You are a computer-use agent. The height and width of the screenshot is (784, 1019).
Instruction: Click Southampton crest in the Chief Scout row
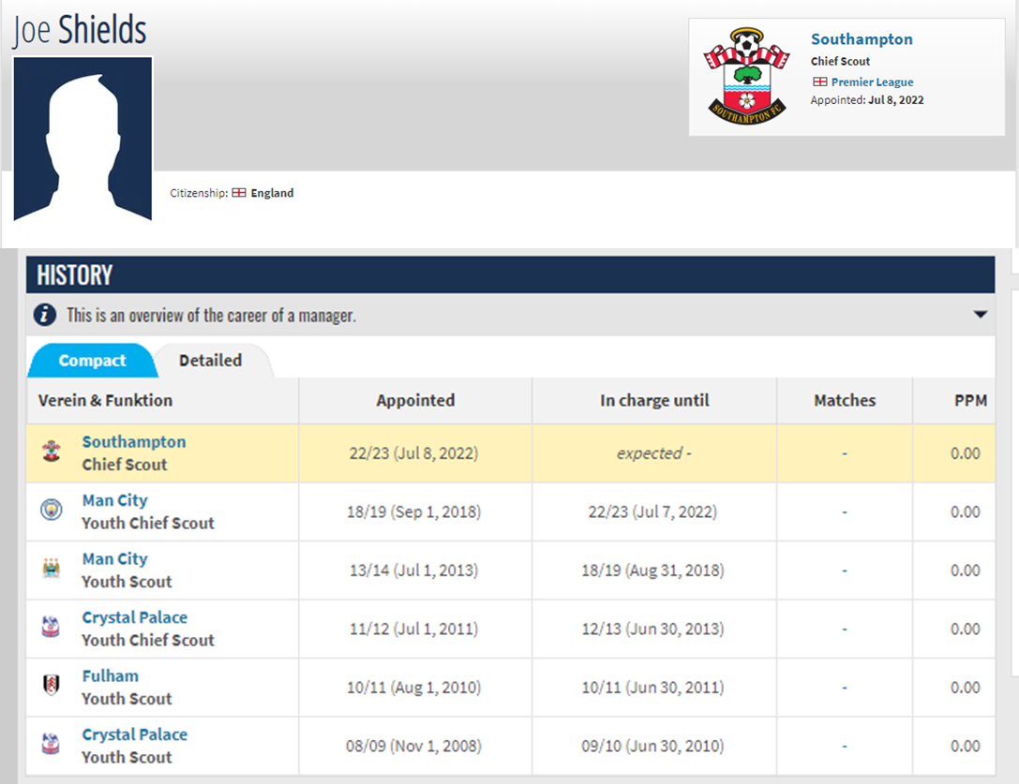click(x=52, y=451)
